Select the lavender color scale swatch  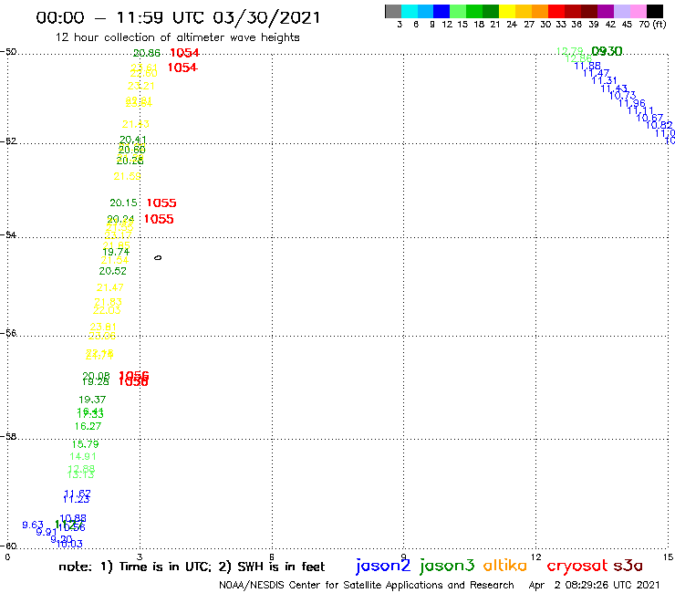pyautogui.click(x=621, y=11)
